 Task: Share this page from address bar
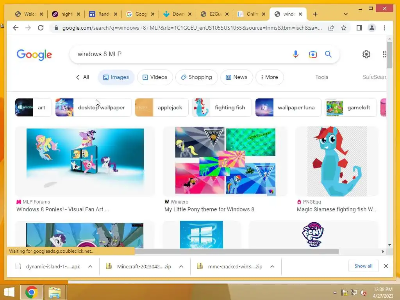[331, 28]
